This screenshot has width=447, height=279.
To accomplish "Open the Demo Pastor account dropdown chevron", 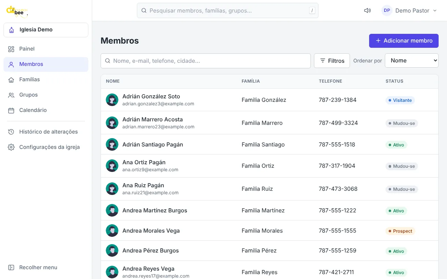I will click(435, 10).
